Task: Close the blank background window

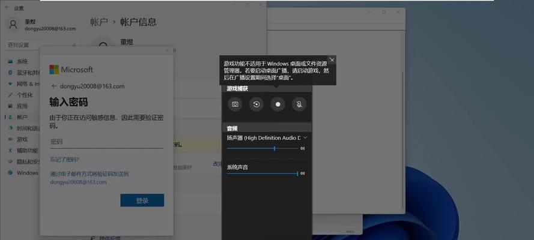Action: (x=398, y=12)
